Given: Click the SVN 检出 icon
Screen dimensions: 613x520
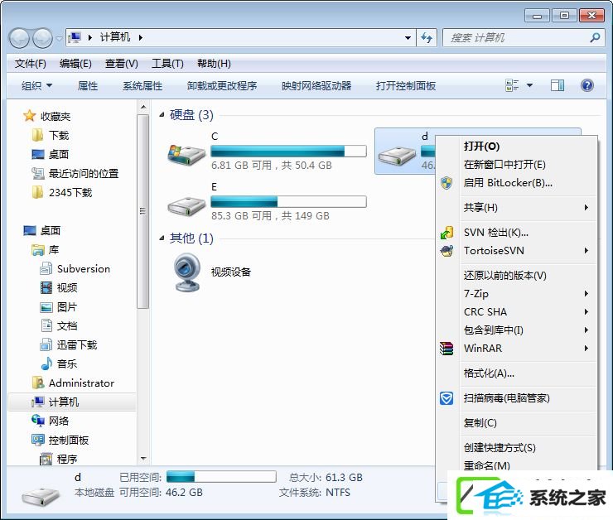Looking at the screenshot, I should 446,233.
